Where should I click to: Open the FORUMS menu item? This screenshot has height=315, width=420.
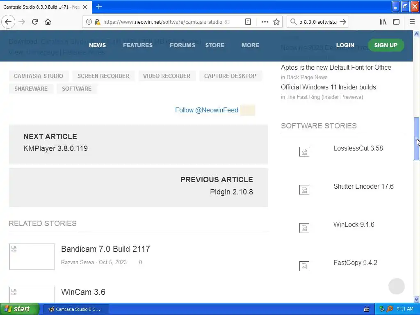pyautogui.click(x=183, y=45)
